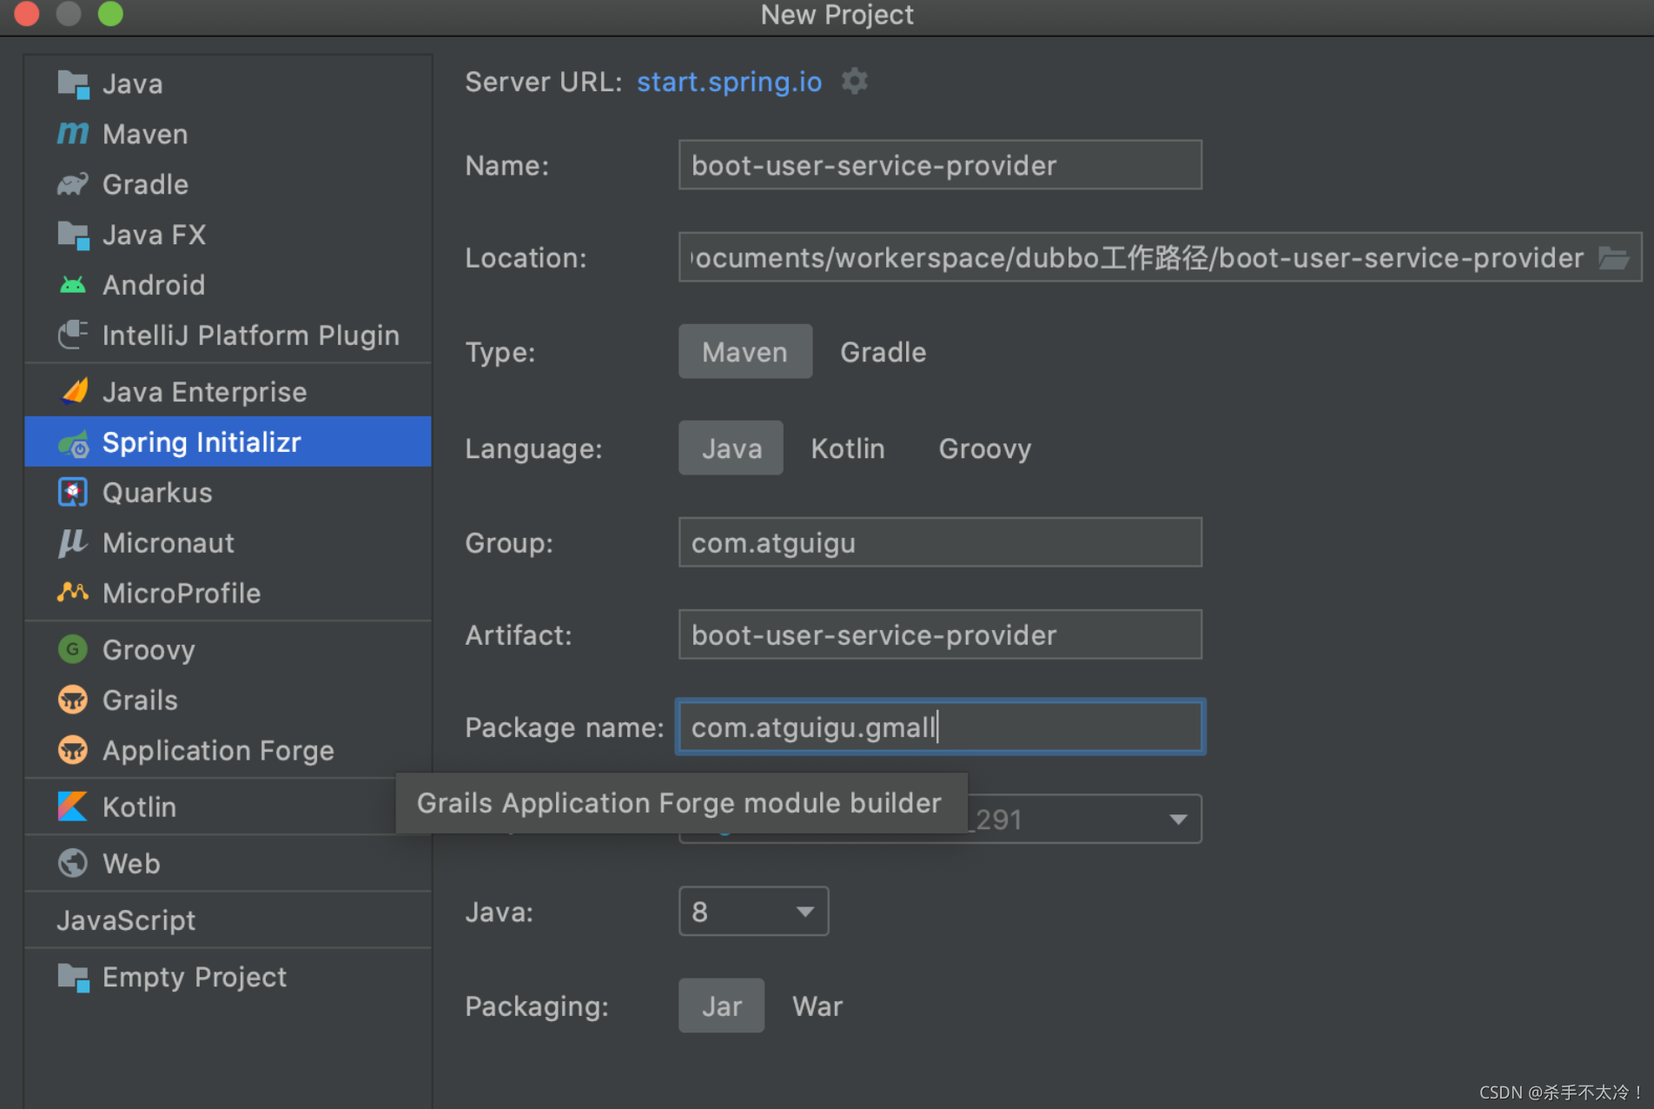Click the Empty Project folder icon

[73, 978]
